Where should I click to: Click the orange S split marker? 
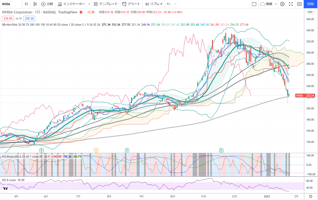point(96,150)
